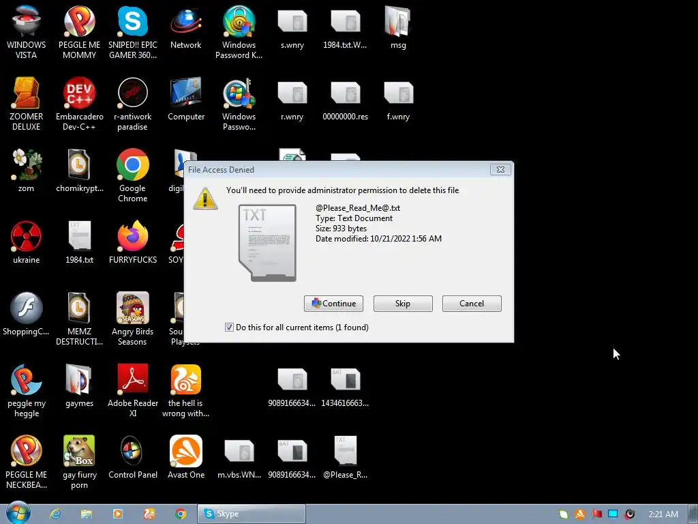Select the SNIPED!! EPIC GAMER 360 Skype icon
This screenshot has height=524, width=698.
pos(133,32)
